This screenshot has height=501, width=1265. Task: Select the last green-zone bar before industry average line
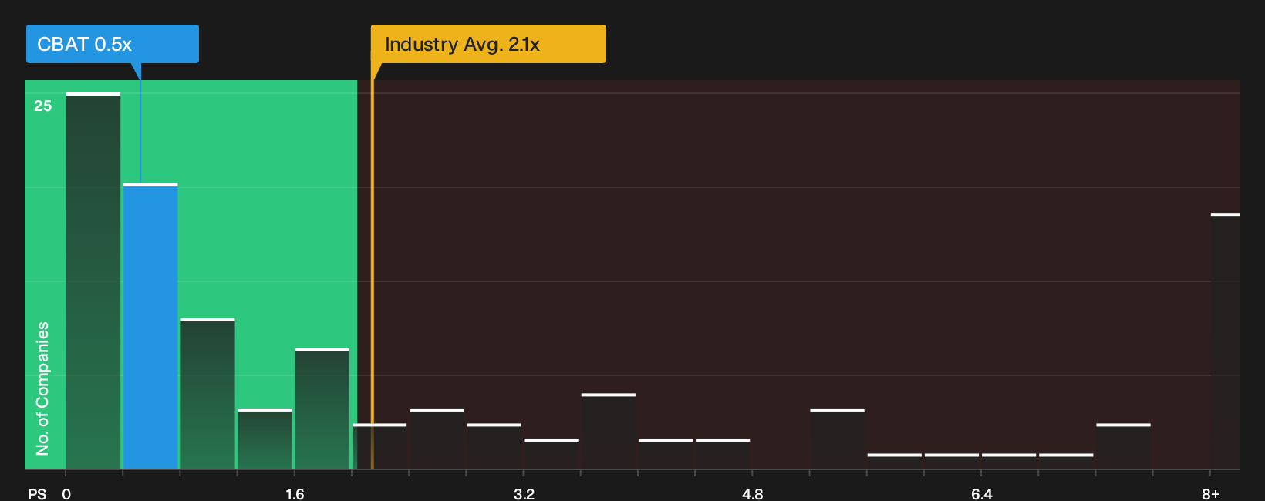click(322, 409)
